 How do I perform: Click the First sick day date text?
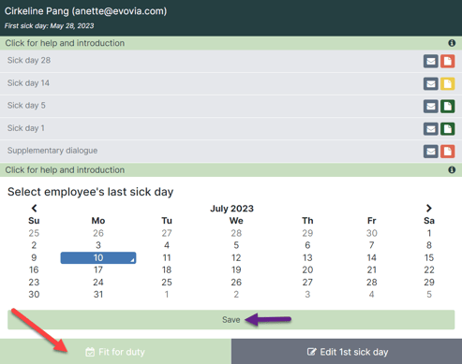(49, 26)
